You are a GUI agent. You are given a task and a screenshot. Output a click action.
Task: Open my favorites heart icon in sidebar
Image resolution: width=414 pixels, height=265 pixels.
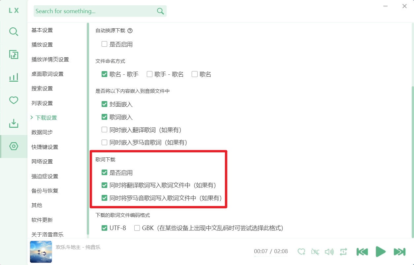(14, 100)
